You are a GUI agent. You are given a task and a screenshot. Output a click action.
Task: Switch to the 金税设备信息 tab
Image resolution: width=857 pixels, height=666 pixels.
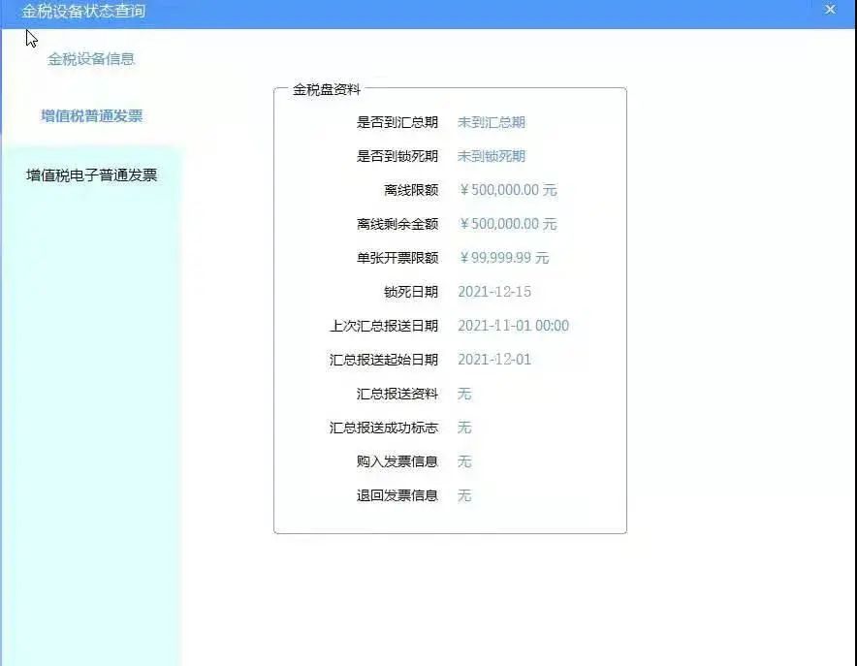91,59
